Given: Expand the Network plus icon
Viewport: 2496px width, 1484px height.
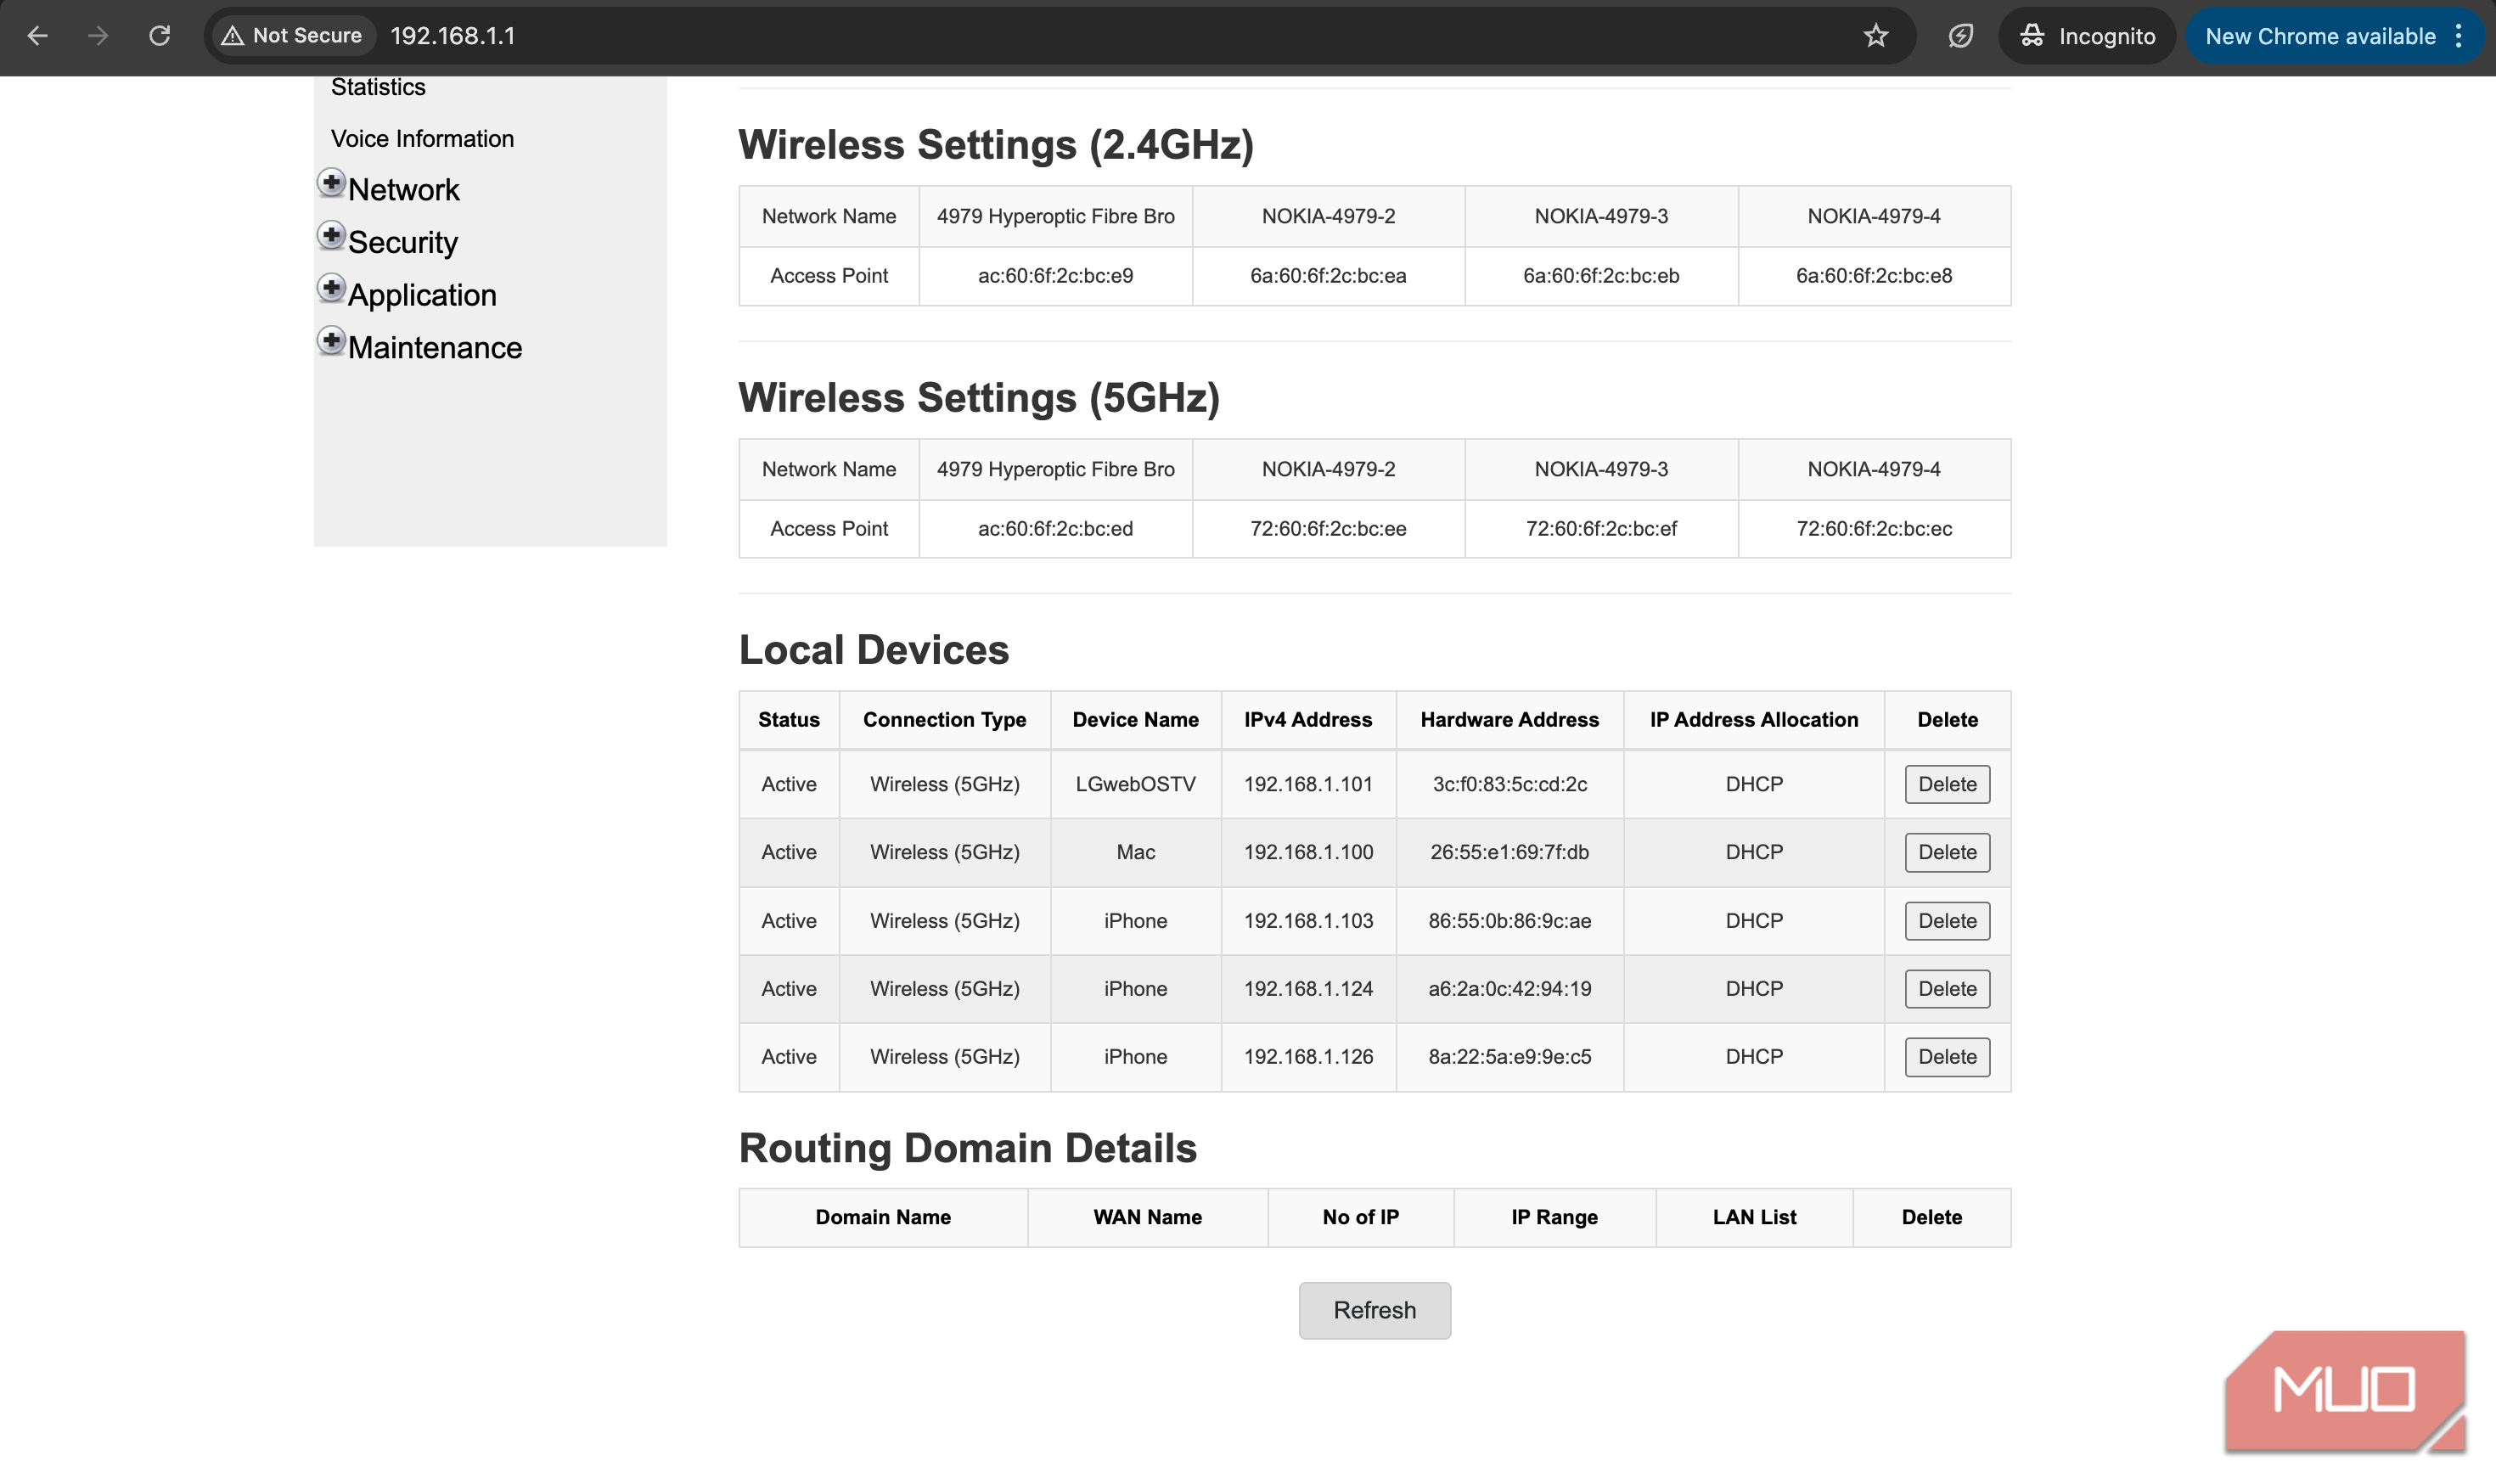Looking at the screenshot, I should click(x=331, y=183).
